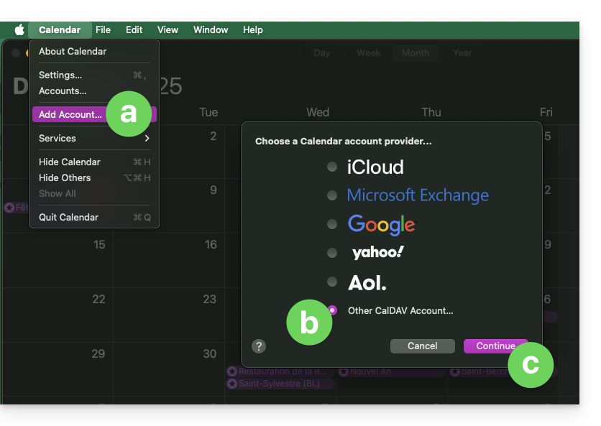601x426 pixels.
Task: Click the Google logo in provider list
Action: [x=381, y=224]
